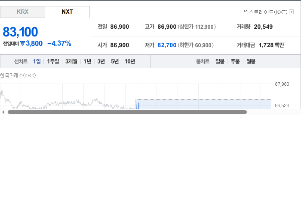
Task: Click the horizontal scrollbar thumb
Action: pyautogui.click(x=127, y=112)
